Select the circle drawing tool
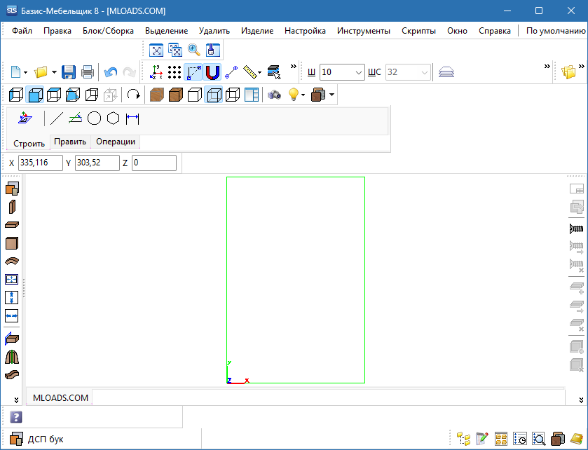 pos(95,118)
